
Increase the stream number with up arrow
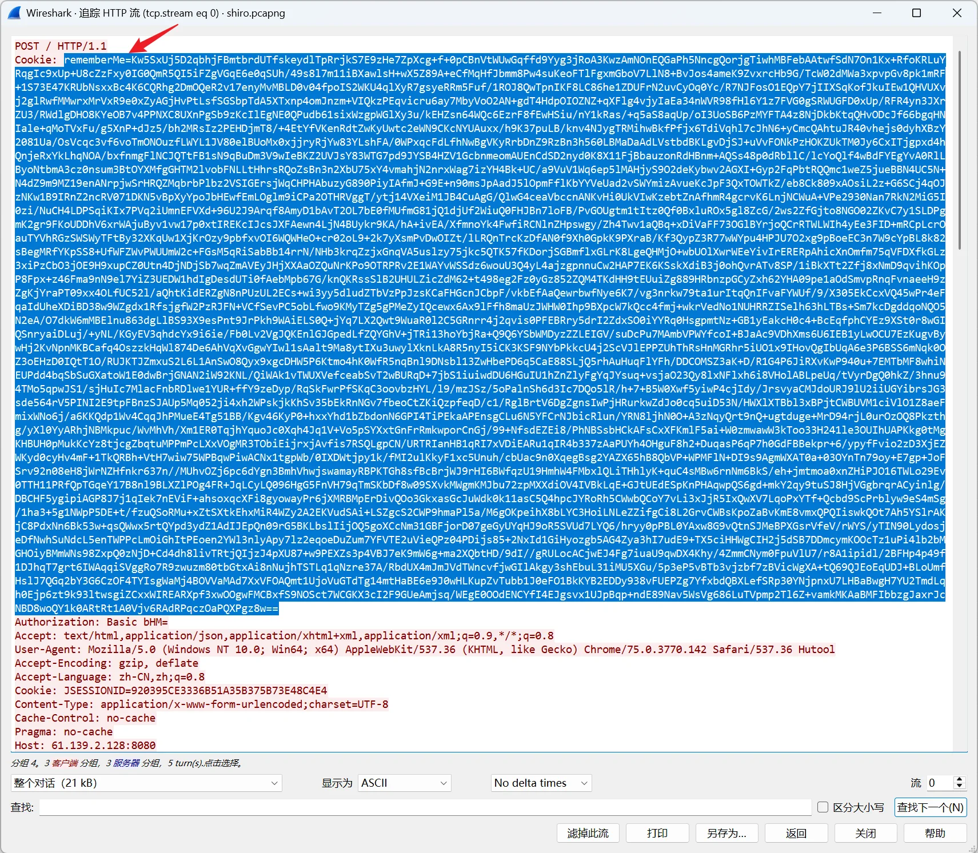(960, 779)
